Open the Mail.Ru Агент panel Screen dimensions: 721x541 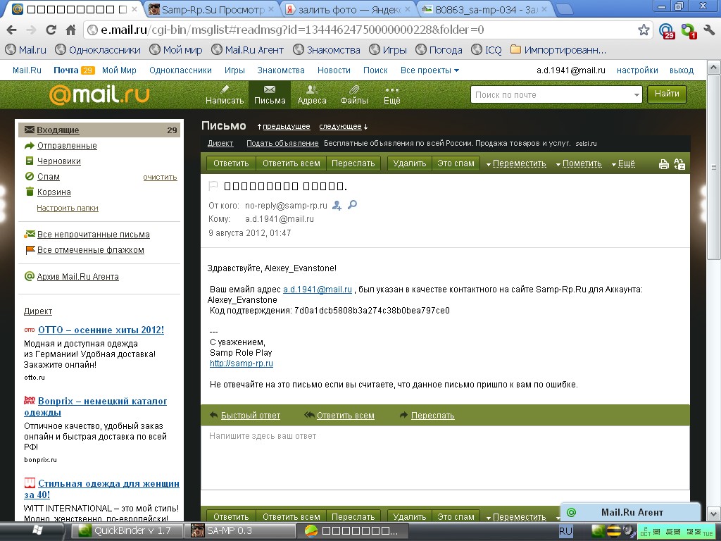[x=630, y=513]
